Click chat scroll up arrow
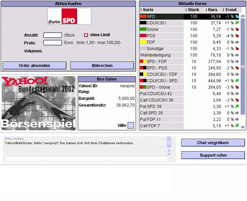This screenshot has height=201, width=247. click(x=169, y=151)
